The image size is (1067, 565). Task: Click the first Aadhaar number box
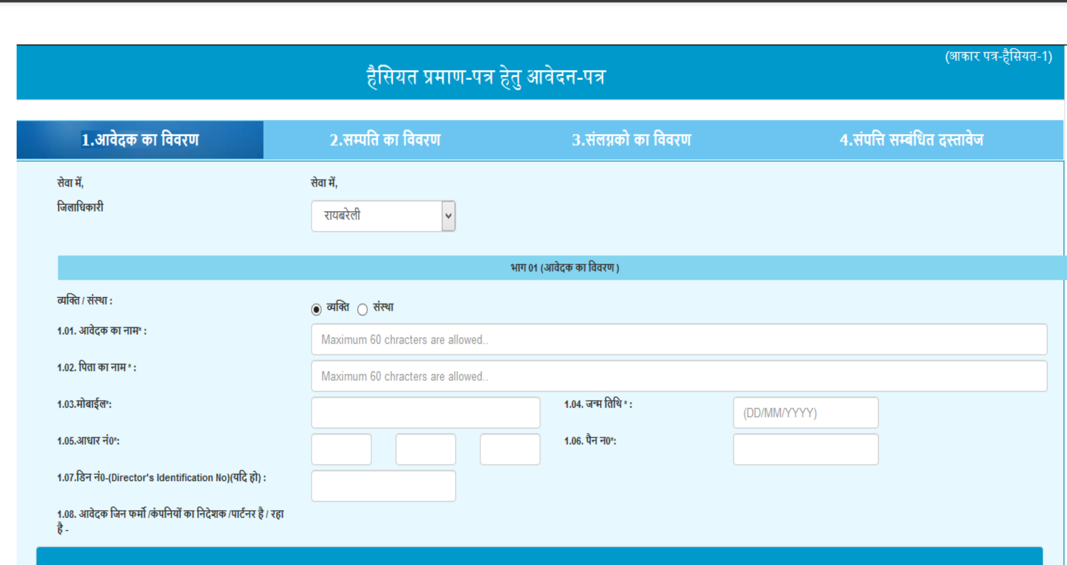click(x=341, y=449)
